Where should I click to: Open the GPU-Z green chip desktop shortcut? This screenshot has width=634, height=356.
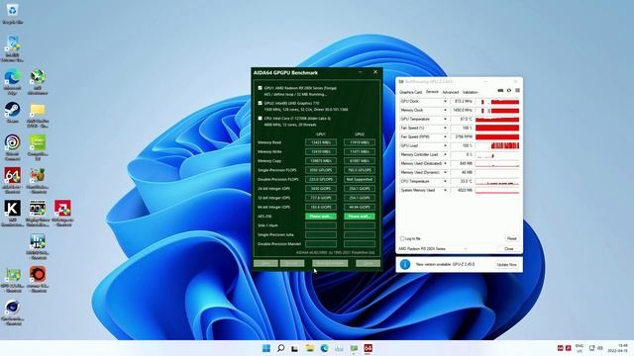(x=12, y=279)
